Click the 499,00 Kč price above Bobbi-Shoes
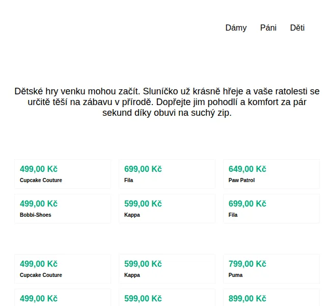This screenshot has height=306, width=326. [39, 203]
